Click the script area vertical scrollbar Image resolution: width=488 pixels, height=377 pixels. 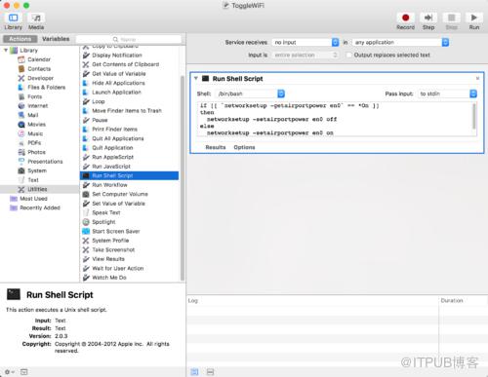[474, 116]
